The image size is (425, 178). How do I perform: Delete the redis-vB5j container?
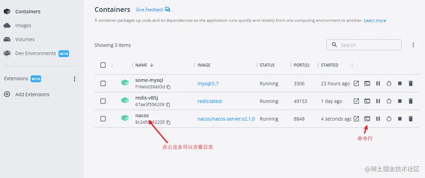(x=411, y=101)
